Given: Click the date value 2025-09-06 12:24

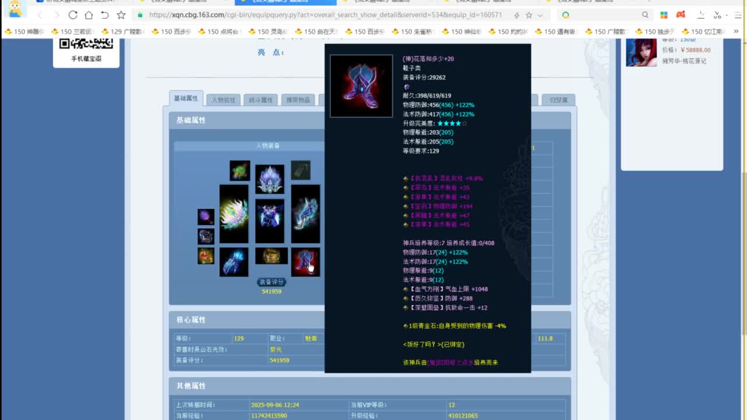Looking at the screenshot, I should [275, 405].
